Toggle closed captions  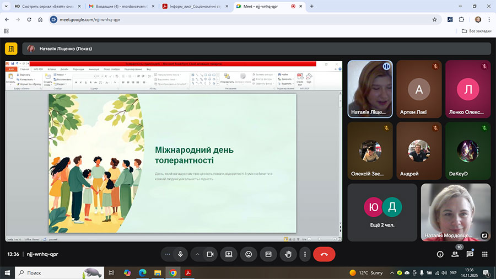pyautogui.click(x=268, y=254)
